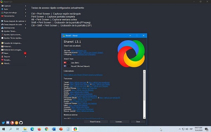Click McoreD's GitHub icon in the About dialog
Viewport: 211px width, 132px height.
coord(69,66)
